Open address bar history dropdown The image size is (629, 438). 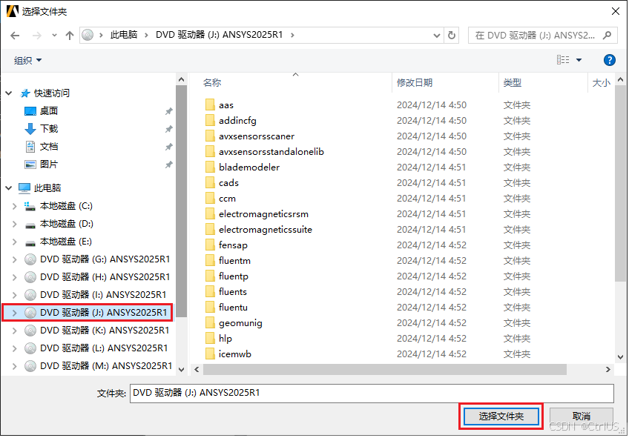pyautogui.click(x=437, y=36)
